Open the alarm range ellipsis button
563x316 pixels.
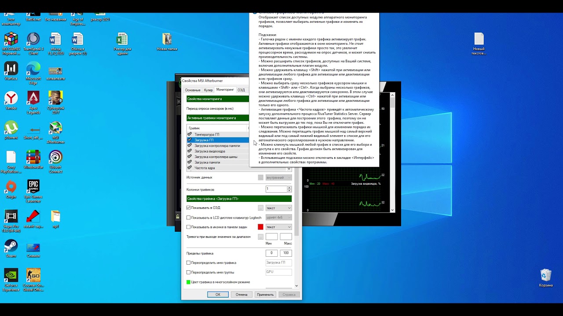(260, 237)
